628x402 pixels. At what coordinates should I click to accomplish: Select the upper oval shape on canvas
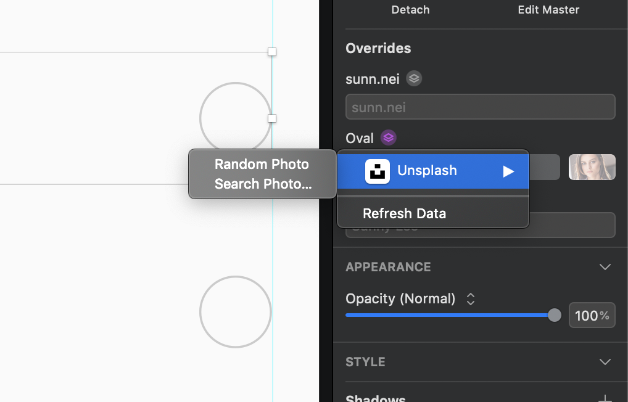pyautogui.click(x=235, y=117)
